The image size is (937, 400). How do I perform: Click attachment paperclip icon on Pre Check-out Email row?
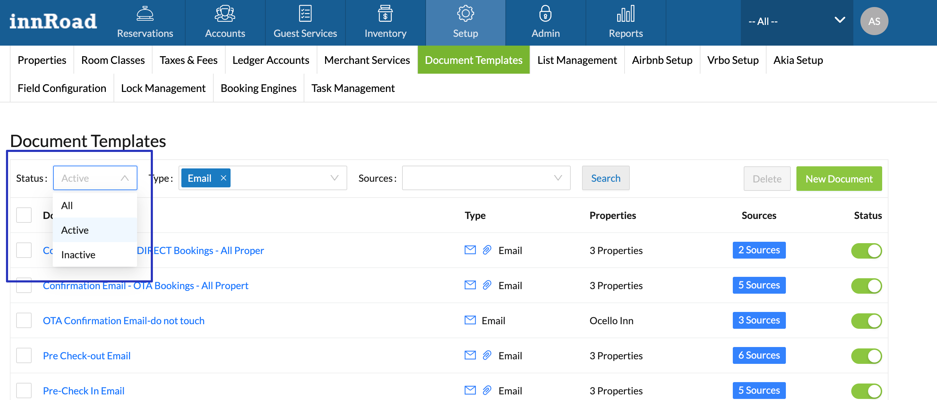point(487,355)
